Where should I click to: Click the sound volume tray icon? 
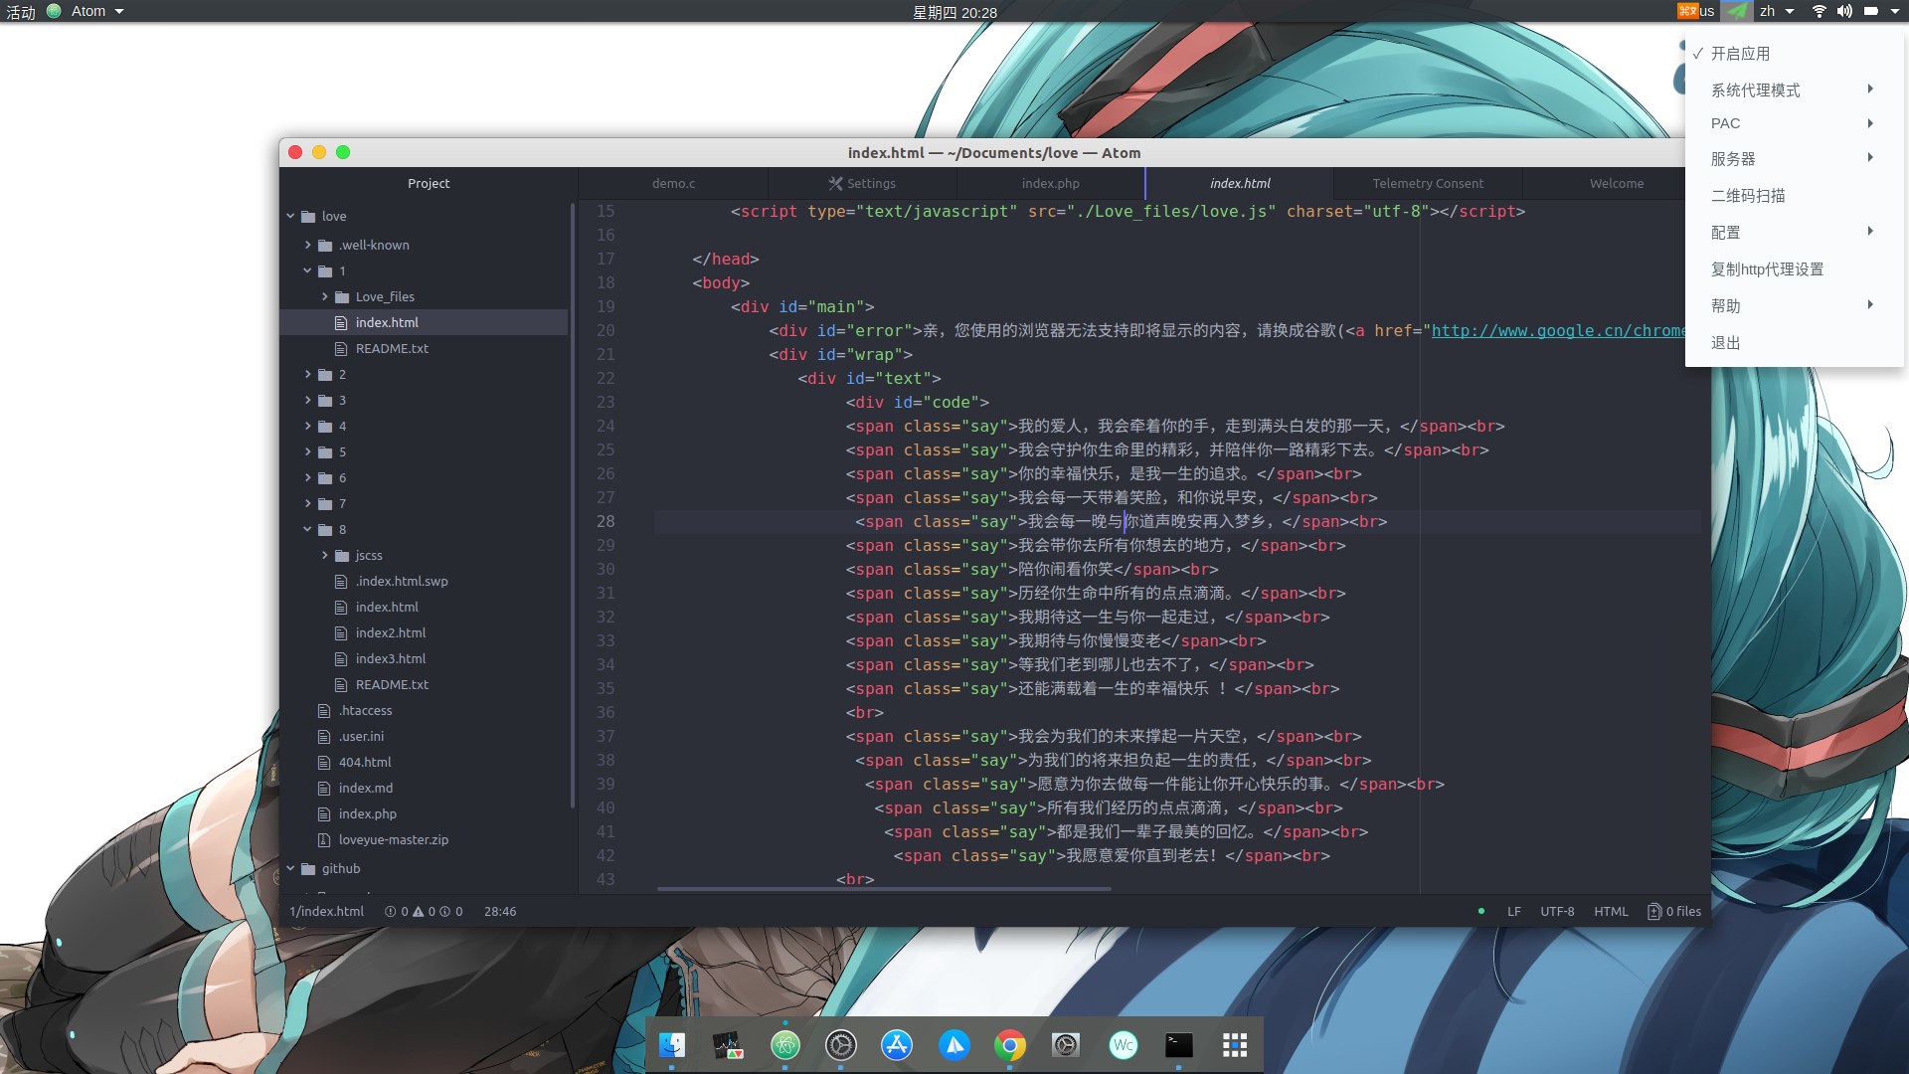tap(1844, 11)
